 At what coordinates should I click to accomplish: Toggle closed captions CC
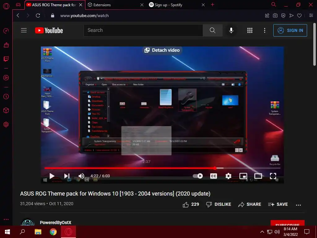214,176
